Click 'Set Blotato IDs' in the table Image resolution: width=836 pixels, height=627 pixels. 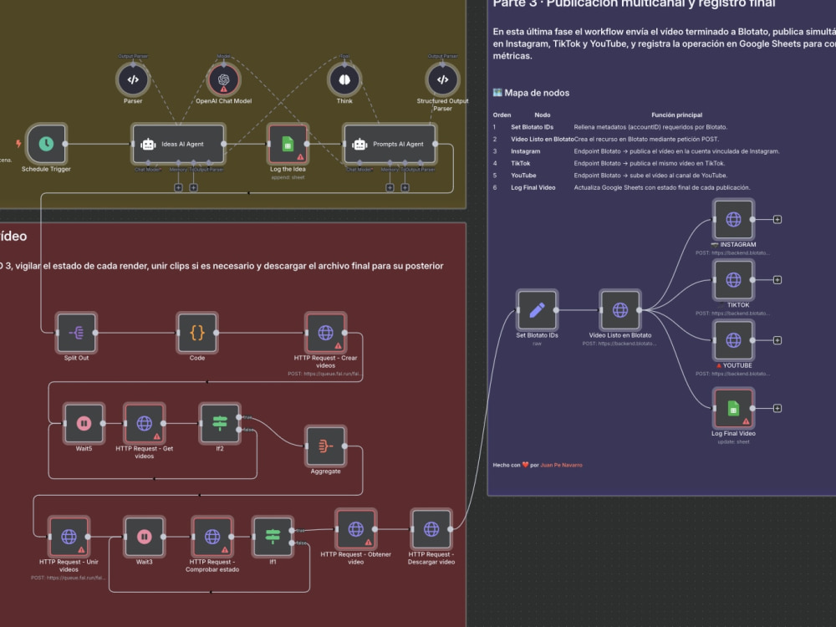[x=532, y=127]
